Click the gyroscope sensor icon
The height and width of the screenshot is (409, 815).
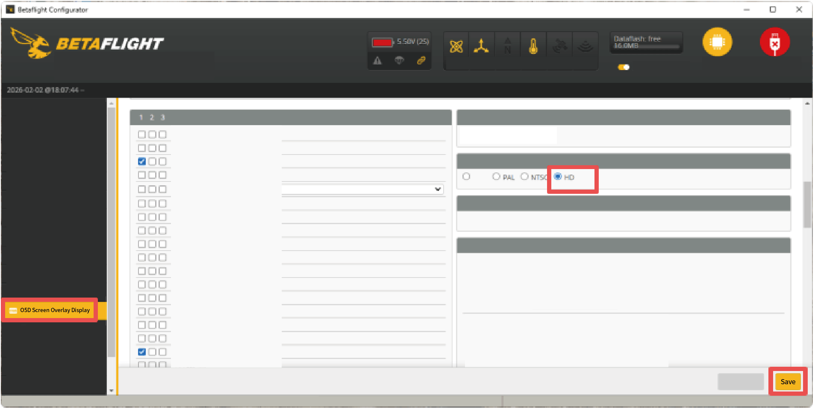[456, 46]
